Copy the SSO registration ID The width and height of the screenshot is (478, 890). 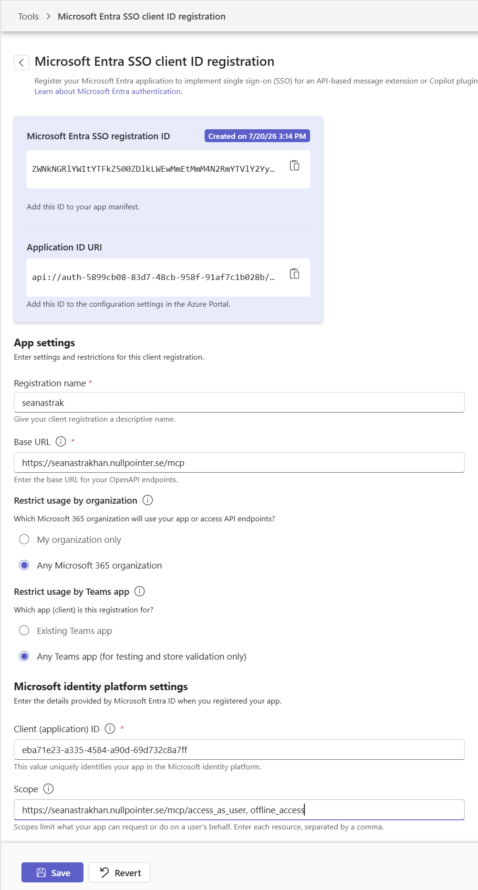click(295, 166)
